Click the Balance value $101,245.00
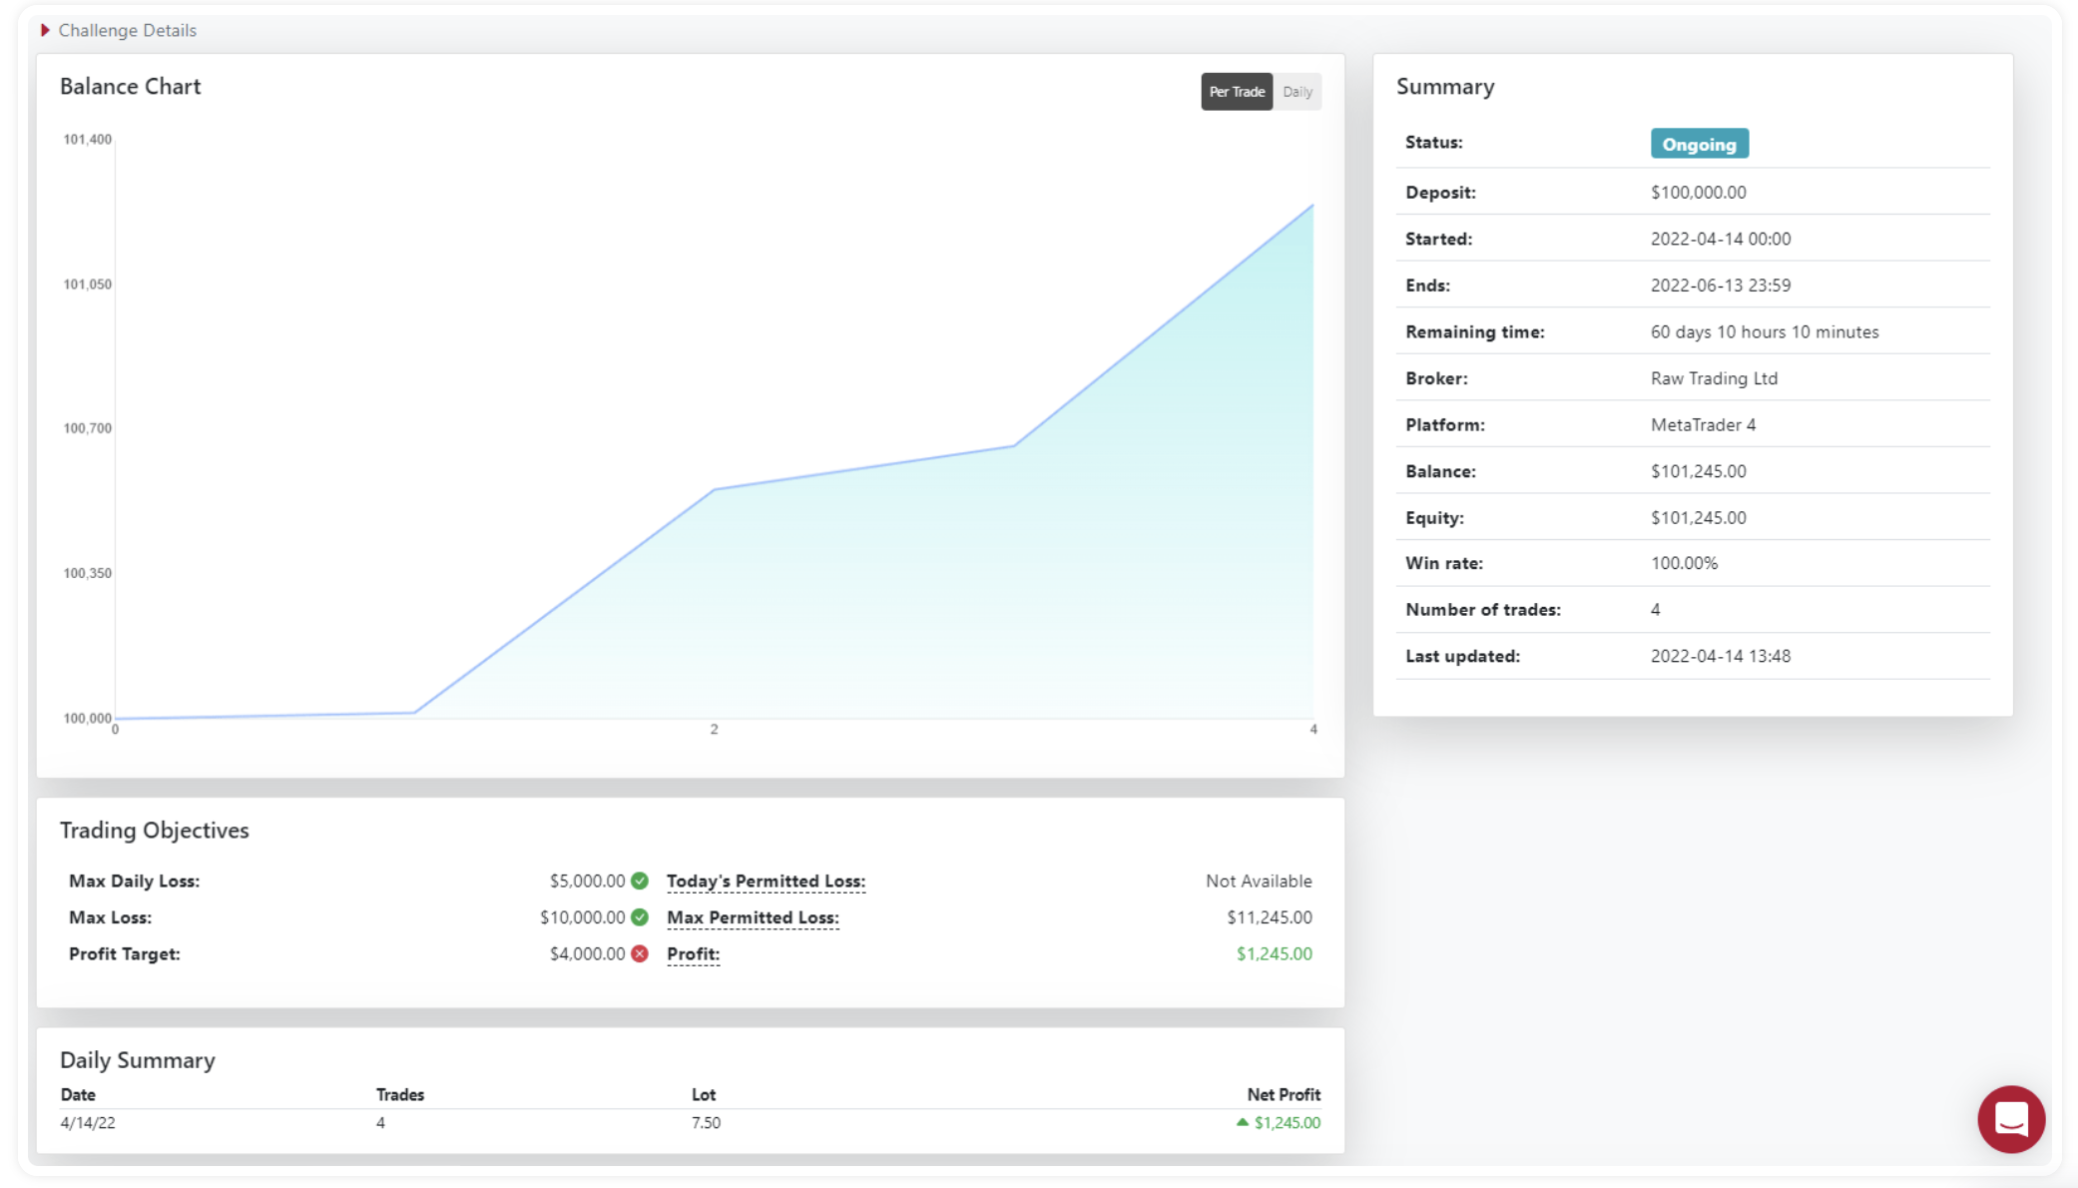 point(1698,471)
